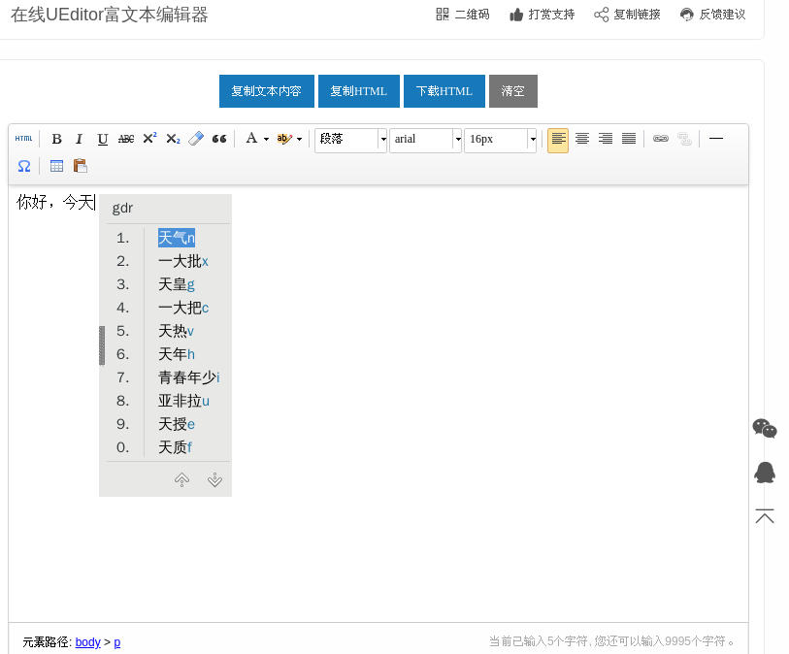Open the 二维码 menu item
The height and width of the screenshot is (654, 789).
[463, 14]
